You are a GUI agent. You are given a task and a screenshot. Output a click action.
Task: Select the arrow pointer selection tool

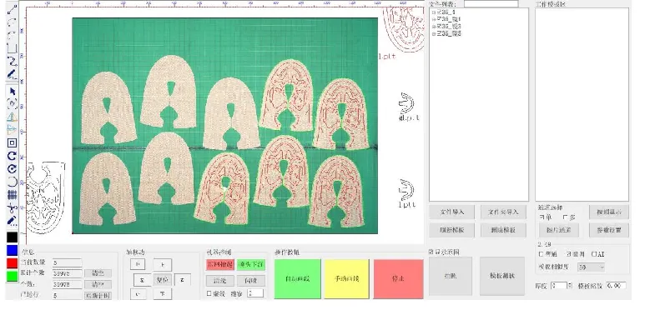pos(12,92)
